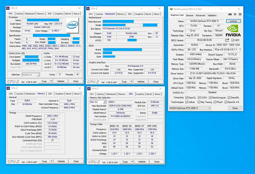This screenshot has width=255, height=174.
Task: Open the Caches tab in CPU window
Action: (19, 14)
